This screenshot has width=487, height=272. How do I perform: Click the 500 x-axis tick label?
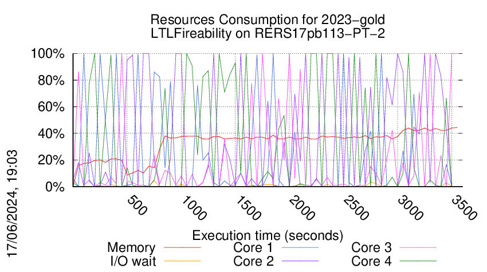point(137,206)
